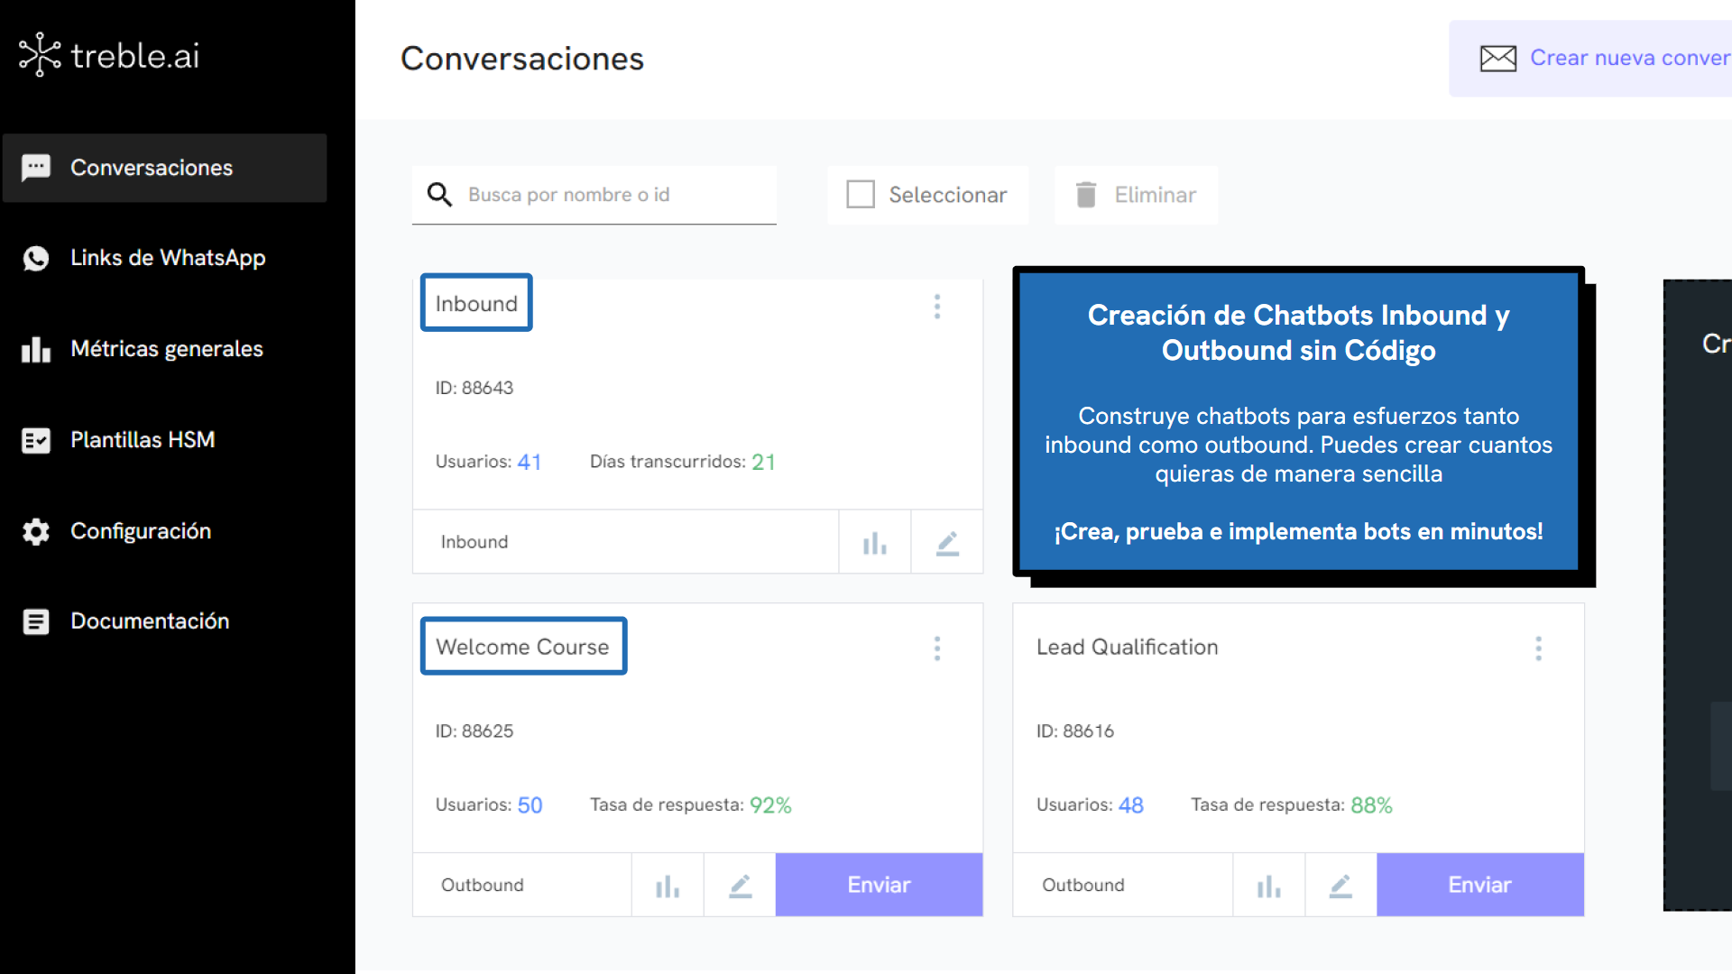Check the Seleccionar checkbox
The image size is (1732, 974).
tap(861, 195)
